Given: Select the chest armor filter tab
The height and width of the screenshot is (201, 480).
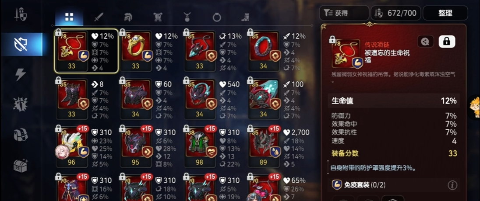Looking at the screenshot, I should coord(157,17).
